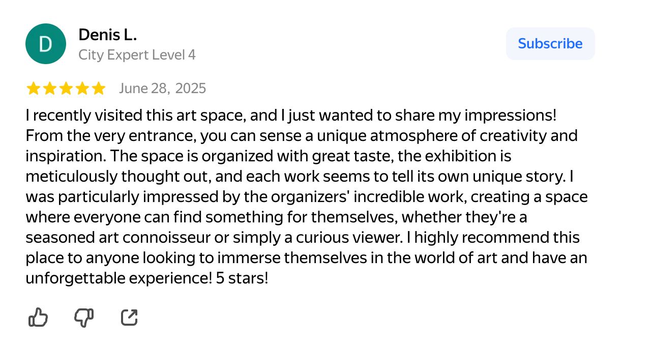Select the fifth rating star
Image resolution: width=653 pixels, height=343 pixels.
point(99,89)
